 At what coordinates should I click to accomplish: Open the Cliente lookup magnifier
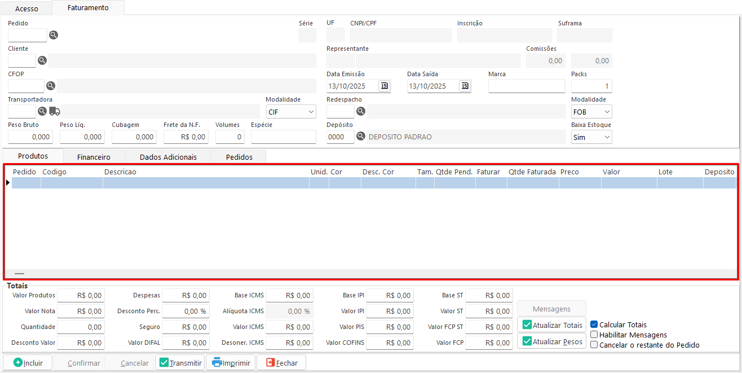coord(42,60)
